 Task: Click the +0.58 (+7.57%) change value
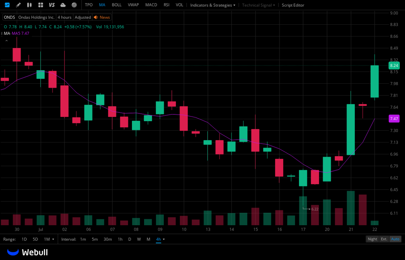pos(77,27)
